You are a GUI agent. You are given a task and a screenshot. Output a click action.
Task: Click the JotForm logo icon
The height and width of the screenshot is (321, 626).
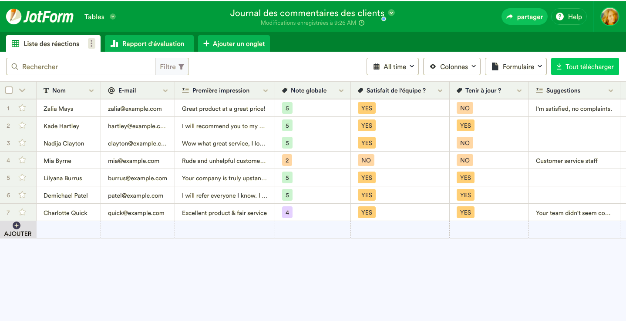click(x=14, y=17)
